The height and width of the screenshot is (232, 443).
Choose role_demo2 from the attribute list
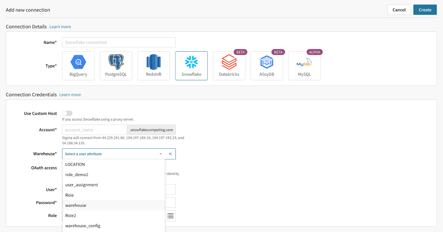(114, 175)
